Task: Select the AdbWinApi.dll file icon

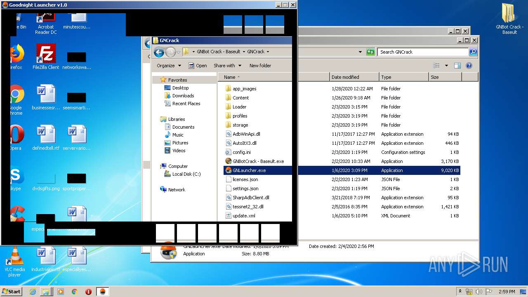Action: coord(229,134)
